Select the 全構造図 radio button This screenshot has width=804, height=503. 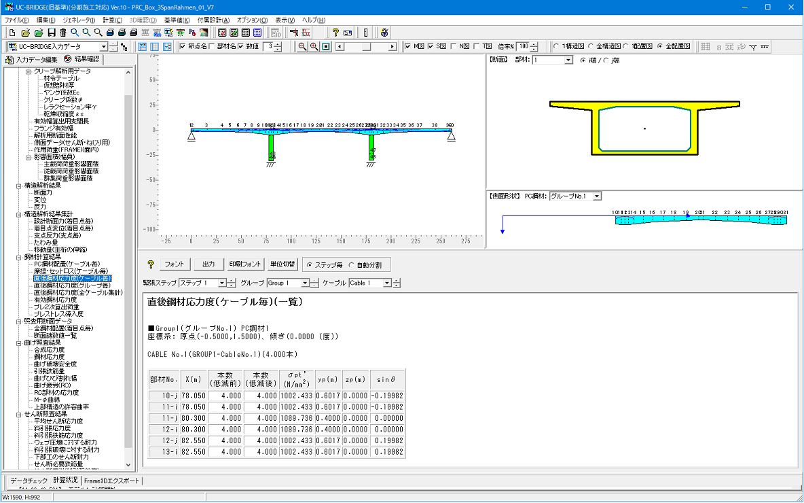(591, 47)
